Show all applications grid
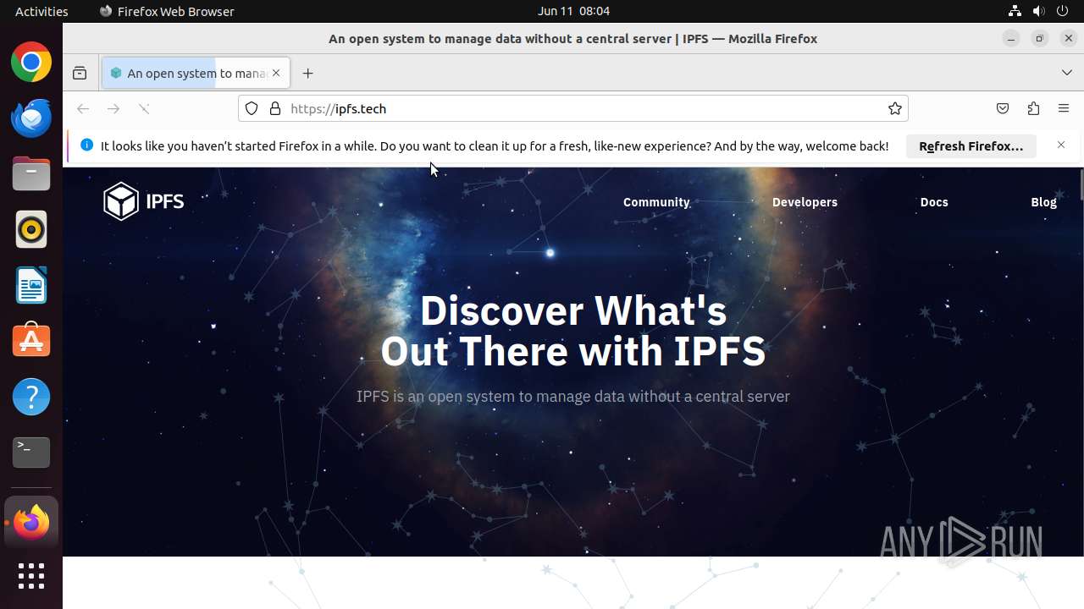Screen dimensions: 1084x609 click(31, 577)
